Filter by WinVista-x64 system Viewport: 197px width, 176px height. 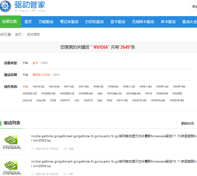[x=133, y=93]
